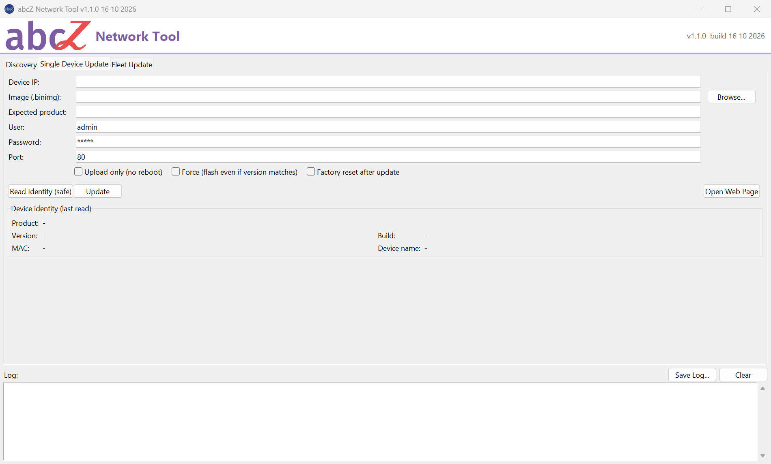771x464 pixels.
Task: Click inside the Log text area
Action: tap(381, 421)
